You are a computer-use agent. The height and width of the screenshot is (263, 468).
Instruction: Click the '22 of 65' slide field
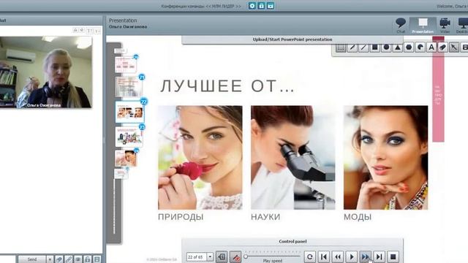click(197, 256)
